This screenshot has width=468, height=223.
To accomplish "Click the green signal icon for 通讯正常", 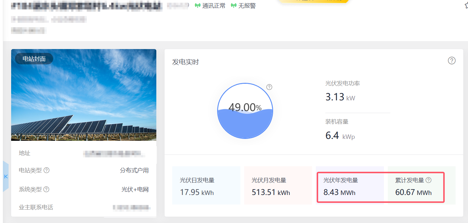I will (198, 6).
